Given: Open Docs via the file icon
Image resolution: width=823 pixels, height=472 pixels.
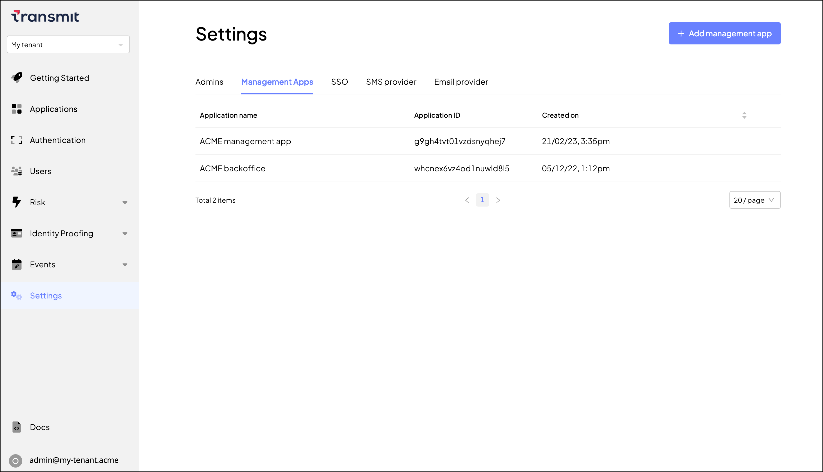Looking at the screenshot, I should pyautogui.click(x=17, y=427).
